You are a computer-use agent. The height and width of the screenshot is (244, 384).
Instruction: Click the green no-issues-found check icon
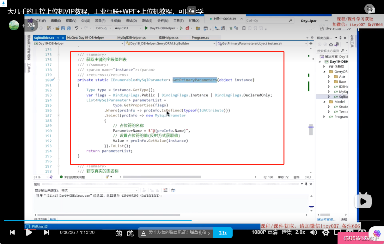[61, 177]
